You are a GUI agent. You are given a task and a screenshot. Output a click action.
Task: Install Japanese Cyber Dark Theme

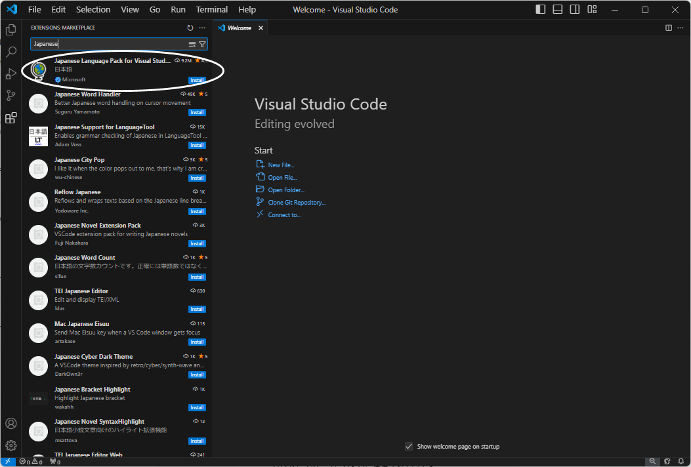[x=197, y=375]
